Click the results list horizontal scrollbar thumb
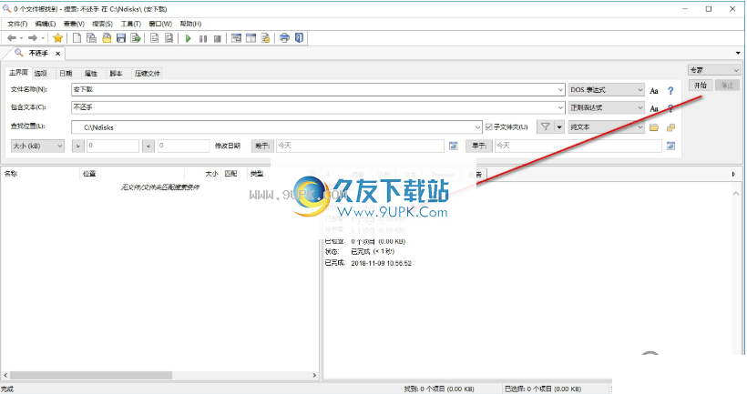This screenshot has height=394, width=747. tap(90, 376)
